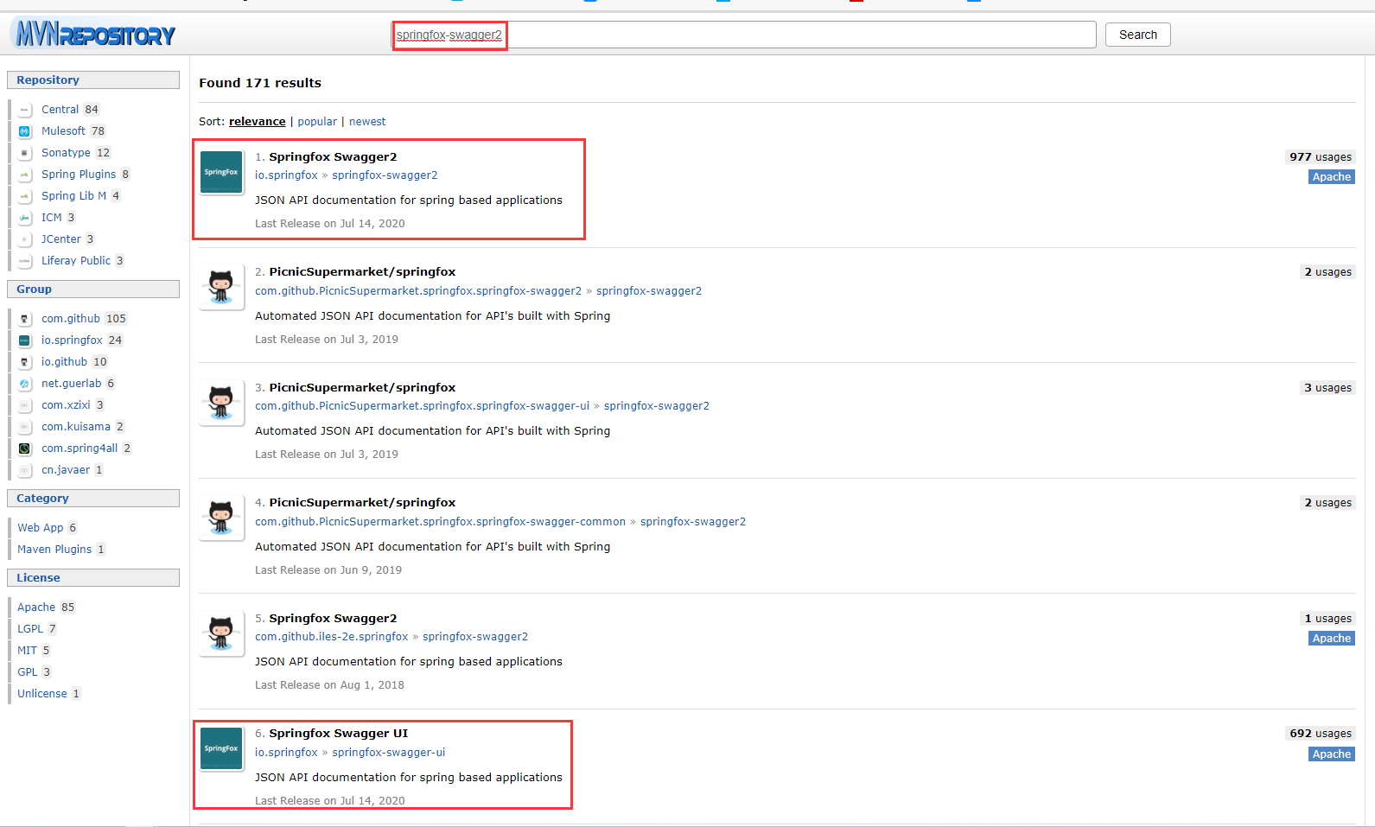The image size is (1375, 827).
Task: Filter by Apache license
Action: click(36, 608)
